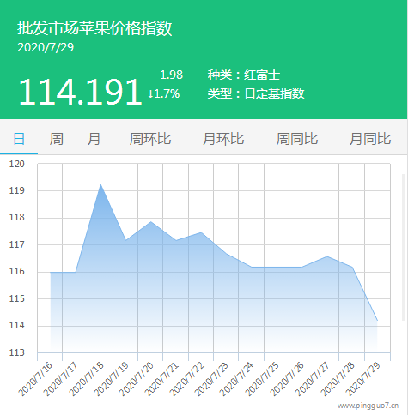
Task: Click the 2020/7/18 peak data point
Action: click(100, 184)
